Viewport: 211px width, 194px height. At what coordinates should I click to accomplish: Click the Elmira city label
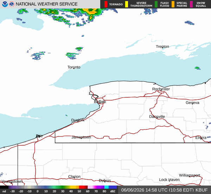[x=201, y=138]
